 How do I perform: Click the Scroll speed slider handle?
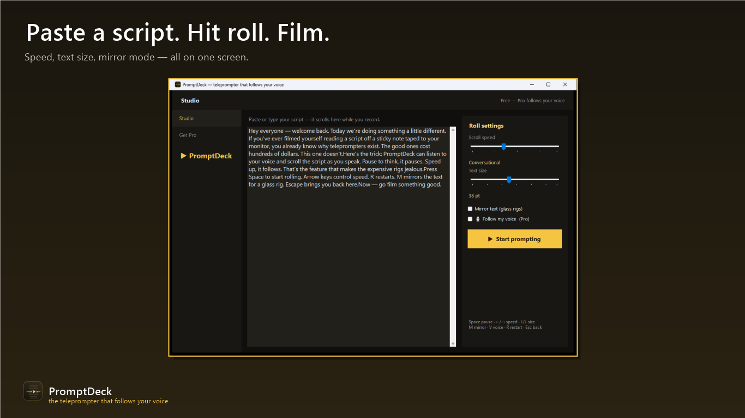click(x=503, y=146)
